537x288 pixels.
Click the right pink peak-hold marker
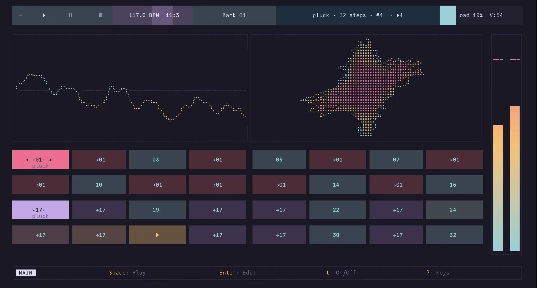click(515, 59)
